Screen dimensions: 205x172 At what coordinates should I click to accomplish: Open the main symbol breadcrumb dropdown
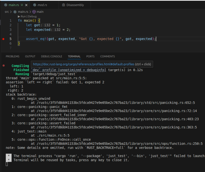40,12
